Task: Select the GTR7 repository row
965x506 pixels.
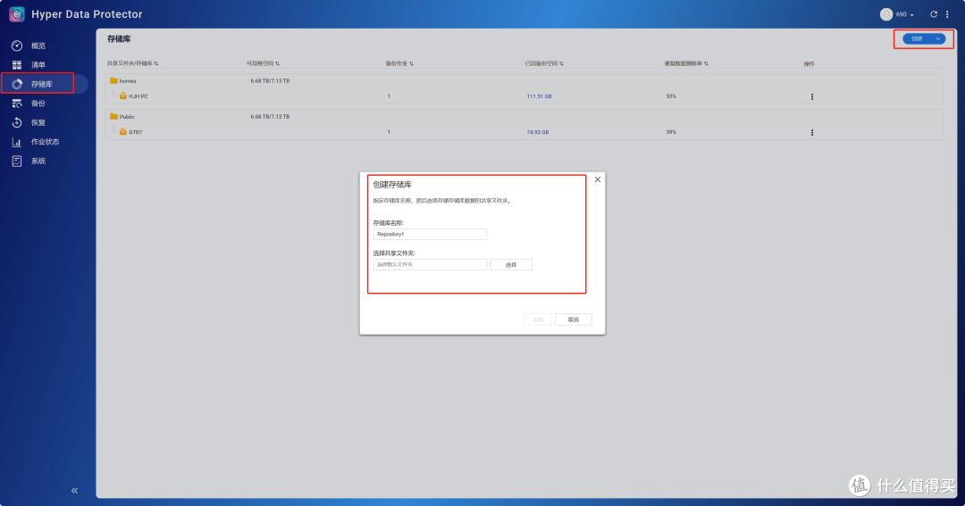Action: [x=524, y=131]
